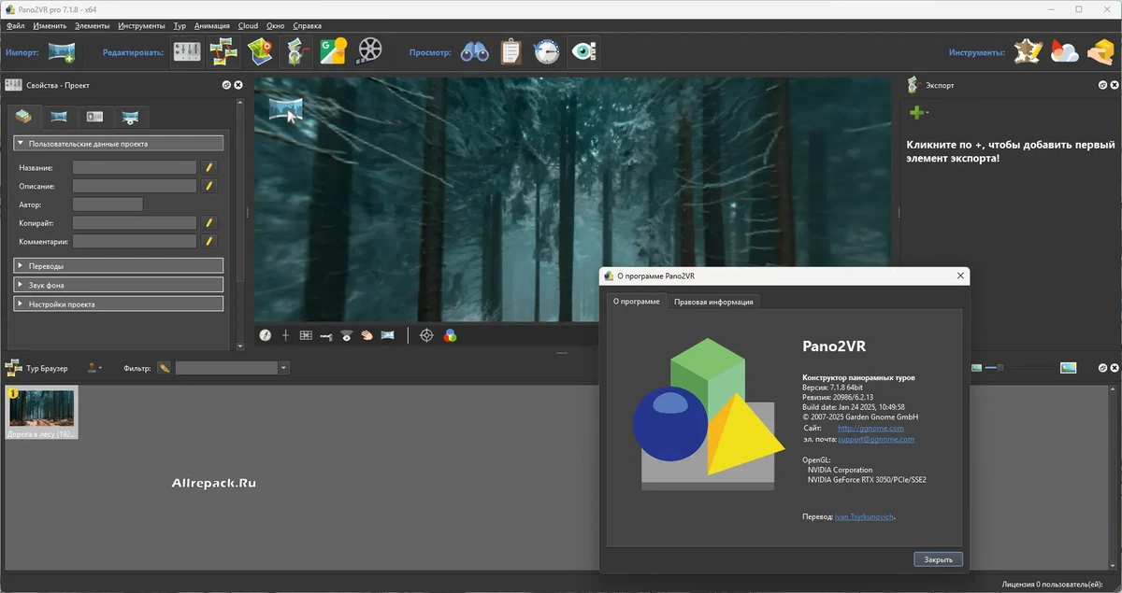This screenshot has height=593, width=1122.
Task: Undock the Свойства - Проект panel
Action: point(226,85)
